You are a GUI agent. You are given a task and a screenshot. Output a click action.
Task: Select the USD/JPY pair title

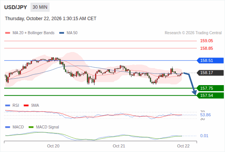point(16,7)
